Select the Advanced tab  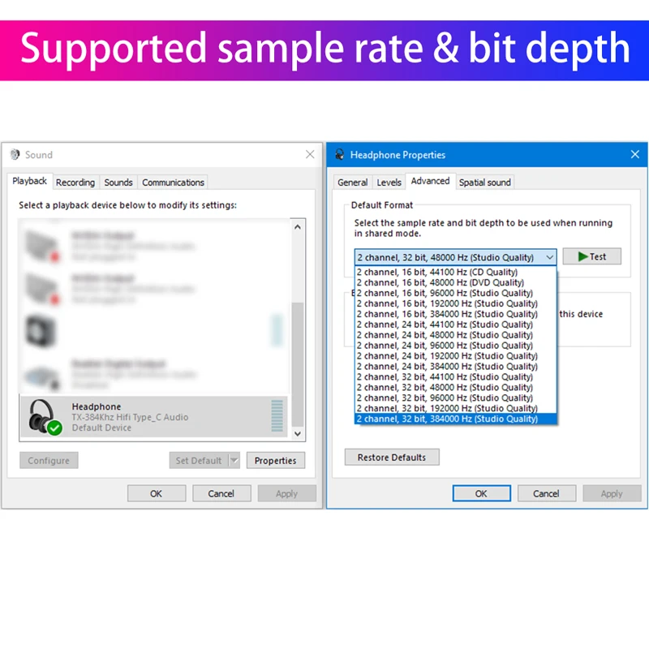click(431, 181)
